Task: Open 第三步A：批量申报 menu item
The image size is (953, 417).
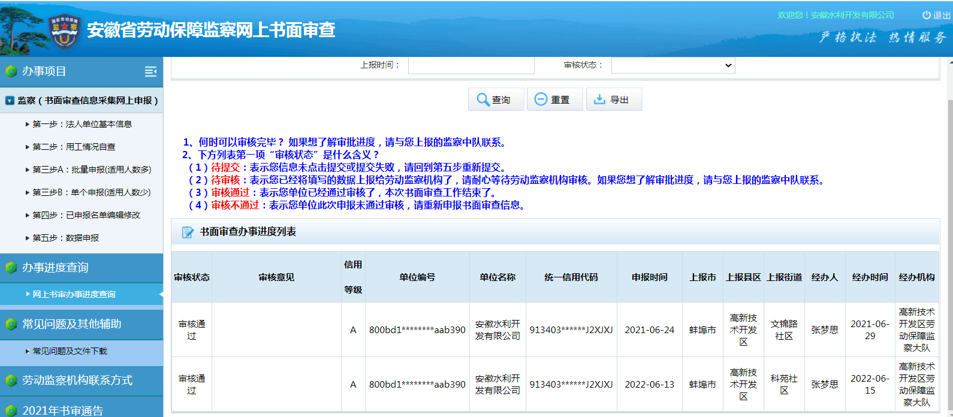Action: [92, 170]
